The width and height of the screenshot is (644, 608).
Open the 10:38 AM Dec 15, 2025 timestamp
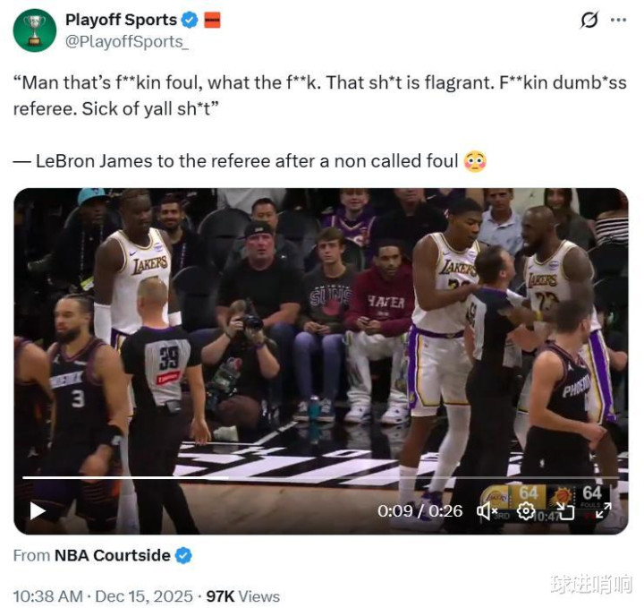[x=103, y=596]
